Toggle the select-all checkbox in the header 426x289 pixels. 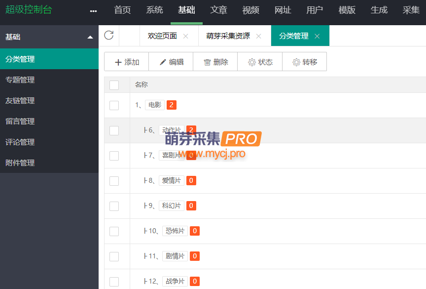coord(114,85)
